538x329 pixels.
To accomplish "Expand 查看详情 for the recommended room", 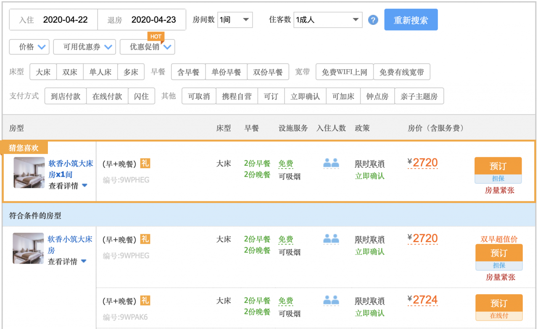I will tap(68, 186).
